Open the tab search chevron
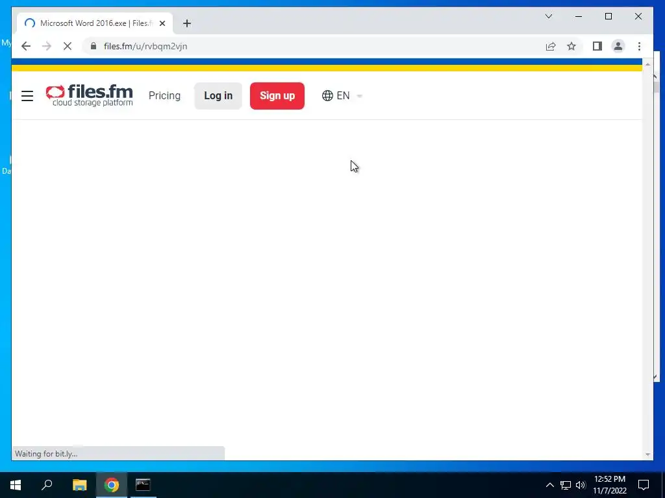 pyautogui.click(x=548, y=16)
